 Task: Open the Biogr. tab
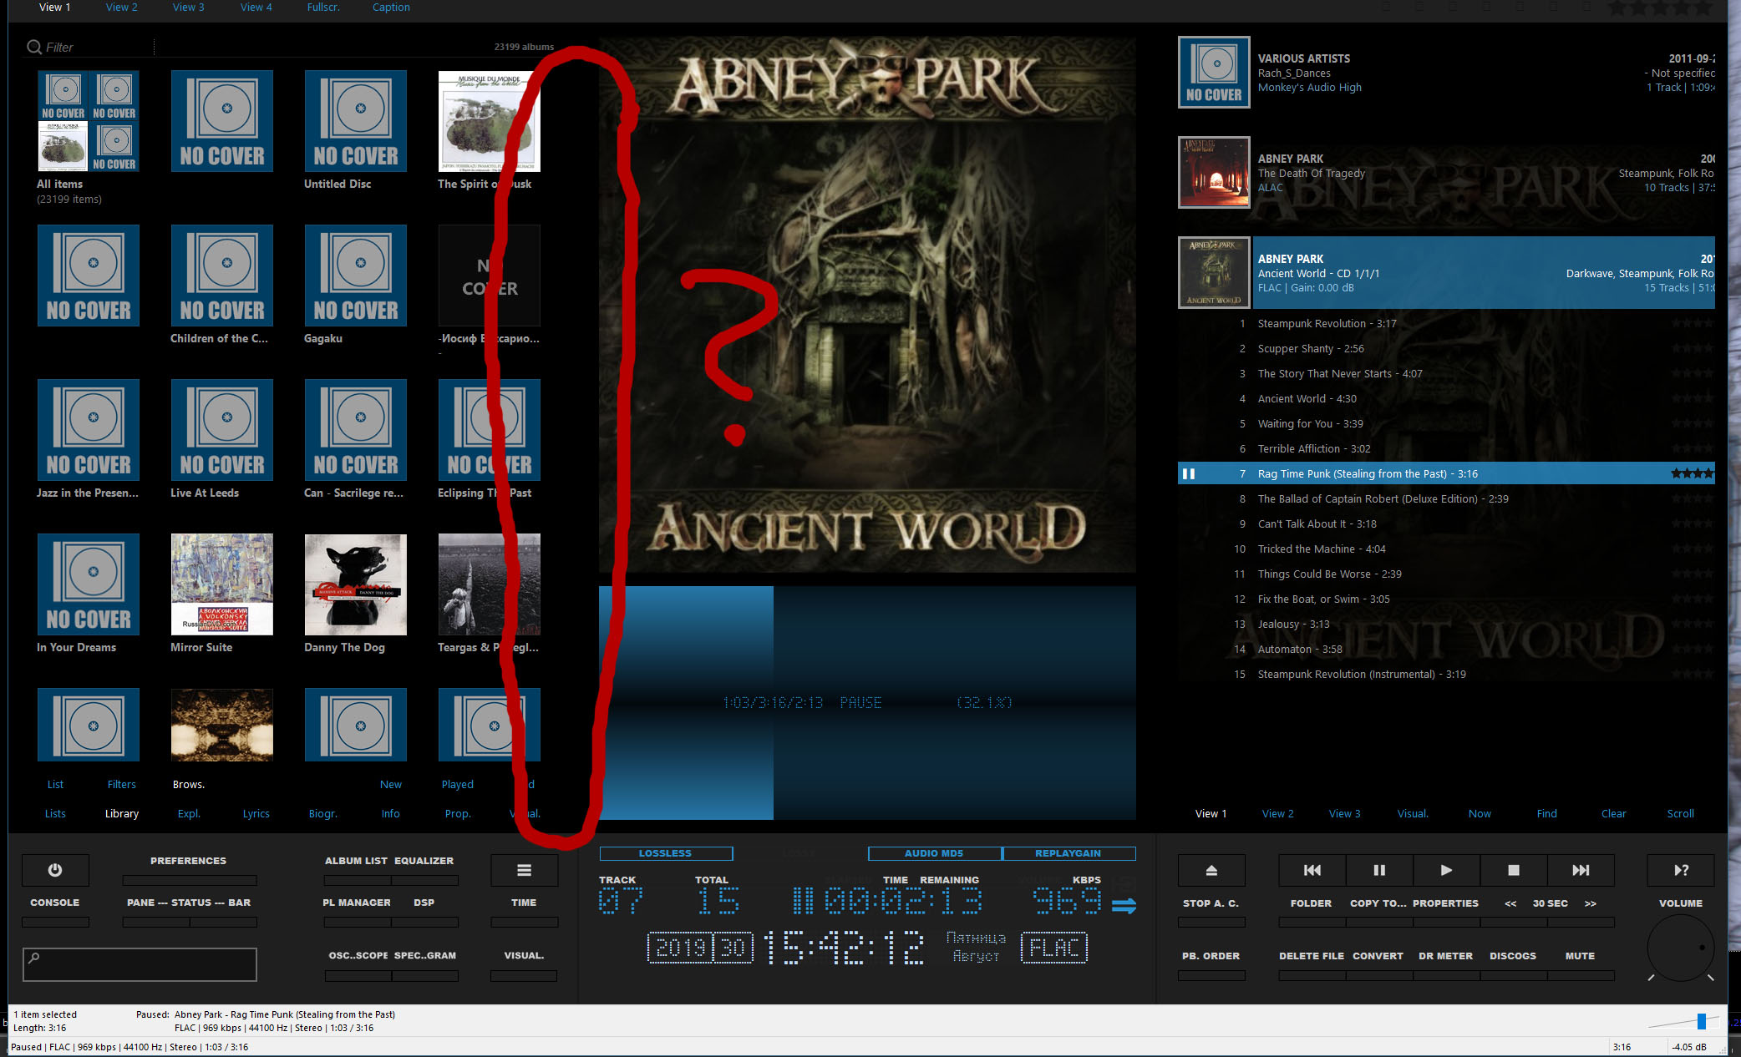[323, 813]
